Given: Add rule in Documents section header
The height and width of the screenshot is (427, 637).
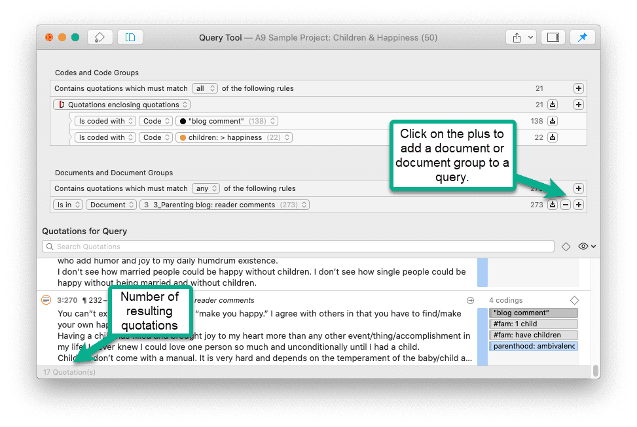Looking at the screenshot, I should coord(579,188).
